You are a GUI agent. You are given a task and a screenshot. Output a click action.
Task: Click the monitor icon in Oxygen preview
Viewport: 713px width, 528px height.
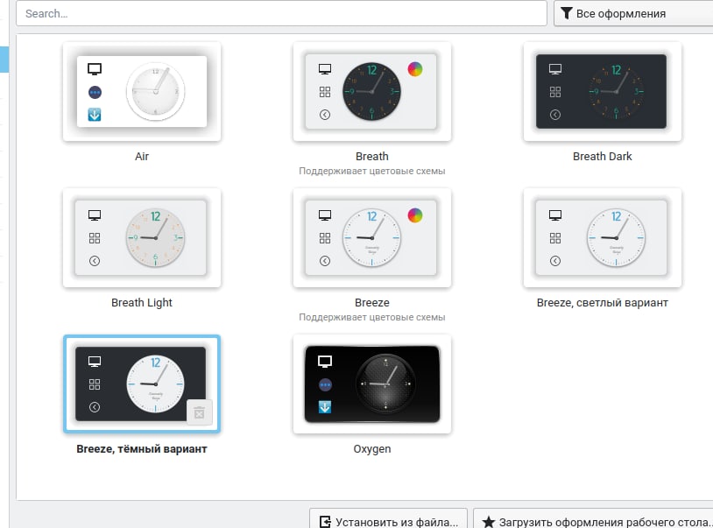click(x=325, y=362)
